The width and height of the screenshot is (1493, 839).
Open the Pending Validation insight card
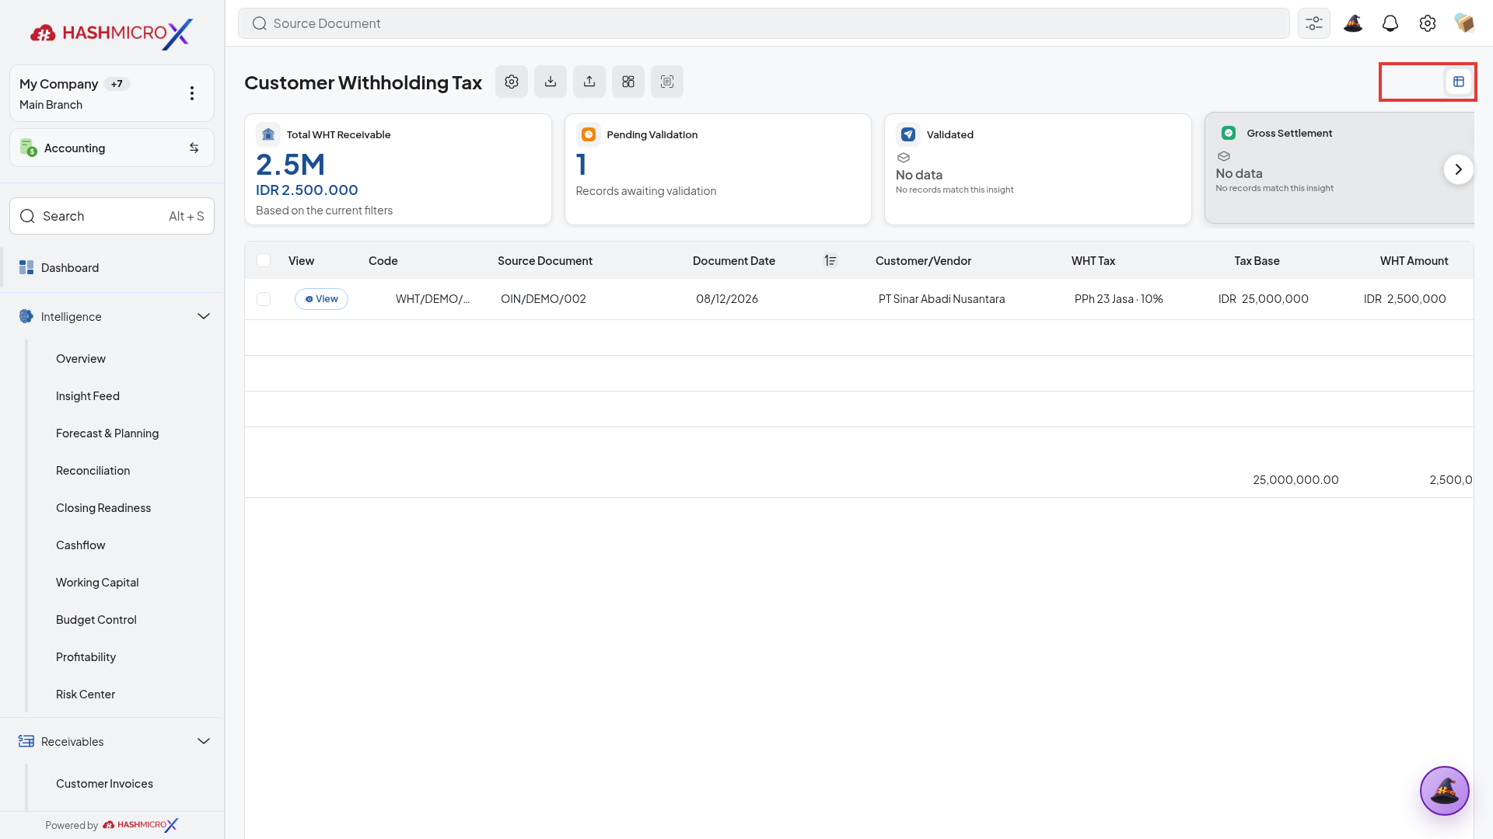pyautogui.click(x=718, y=169)
